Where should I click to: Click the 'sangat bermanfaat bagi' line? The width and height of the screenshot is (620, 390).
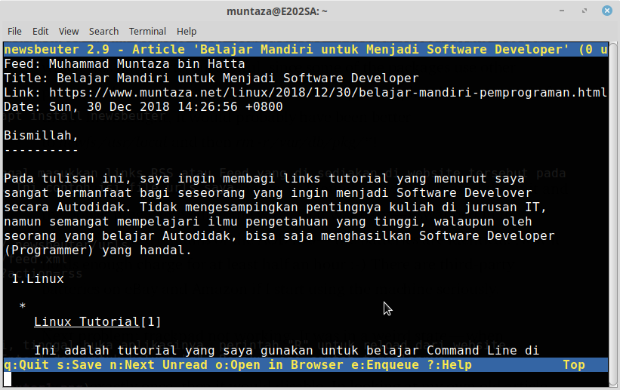click(x=267, y=193)
